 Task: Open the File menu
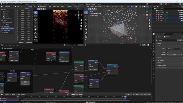click(4, 4)
